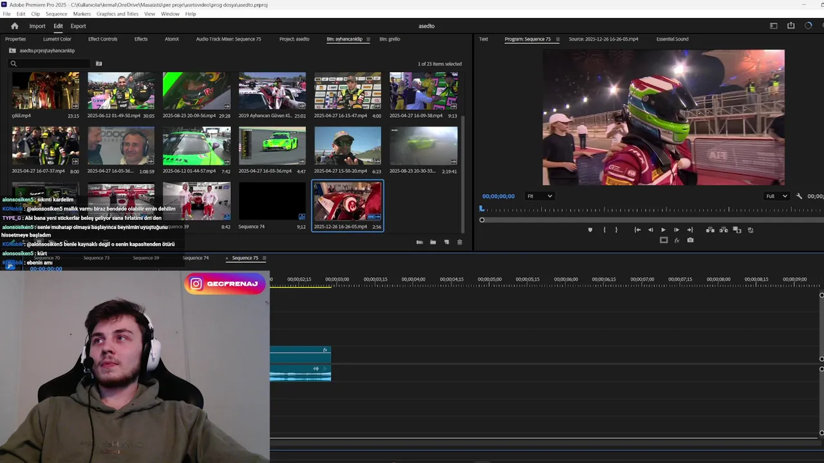Click the trash Clear icon in bin
This screenshot has height=463, width=824.
460,242
